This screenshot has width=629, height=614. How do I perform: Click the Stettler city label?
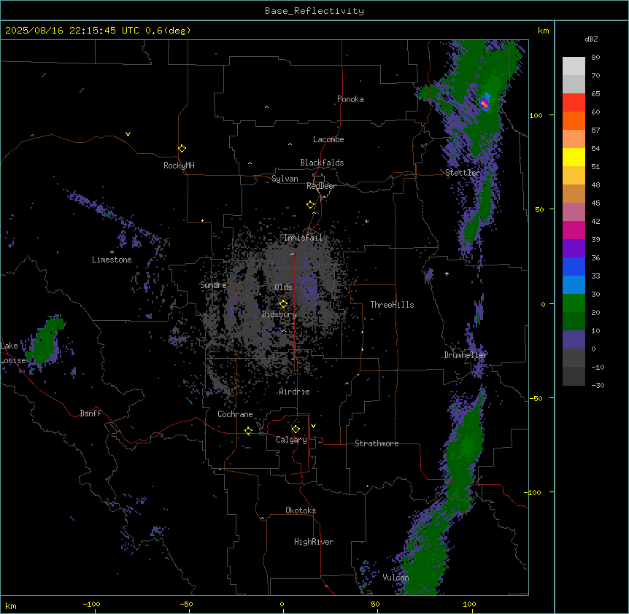[x=463, y=173]
